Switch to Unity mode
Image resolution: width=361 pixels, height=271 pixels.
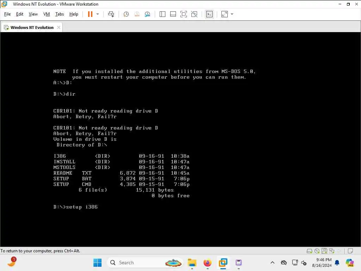pos(194,14)
